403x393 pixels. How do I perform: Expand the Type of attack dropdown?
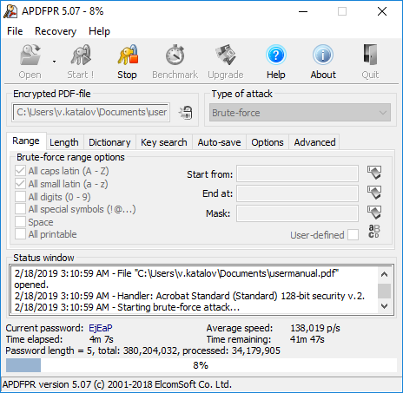(300, 113)
